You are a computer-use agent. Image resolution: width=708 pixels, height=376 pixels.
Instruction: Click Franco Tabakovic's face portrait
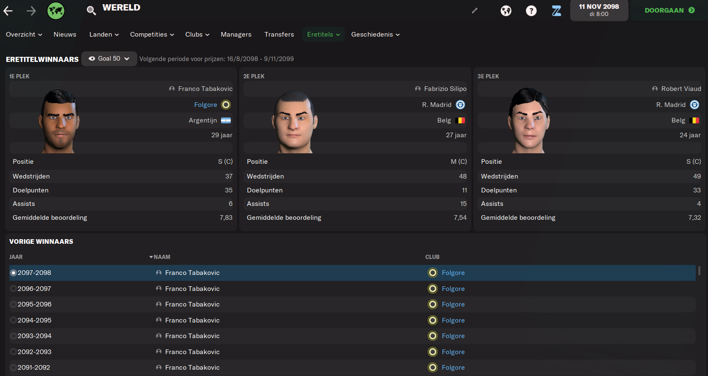point(59,121)
